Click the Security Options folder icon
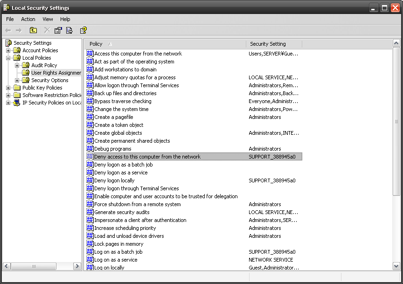This screenshot has height=284, width=403. tap(26, 80)
